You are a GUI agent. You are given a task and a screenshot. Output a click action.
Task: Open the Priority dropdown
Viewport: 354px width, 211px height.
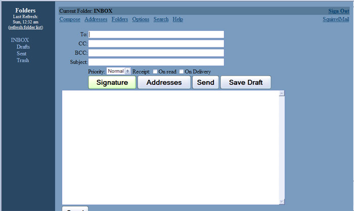[119, 71]
